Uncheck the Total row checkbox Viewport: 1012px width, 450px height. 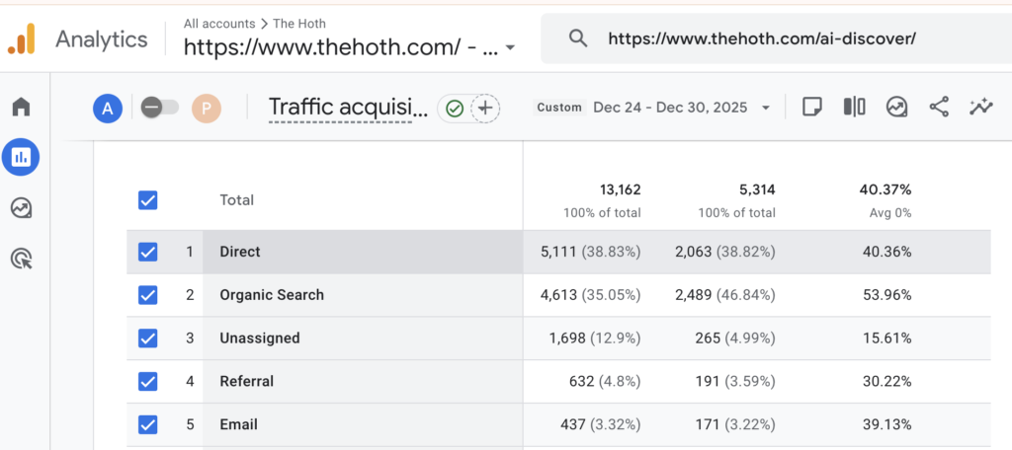[x=148, y=200]
